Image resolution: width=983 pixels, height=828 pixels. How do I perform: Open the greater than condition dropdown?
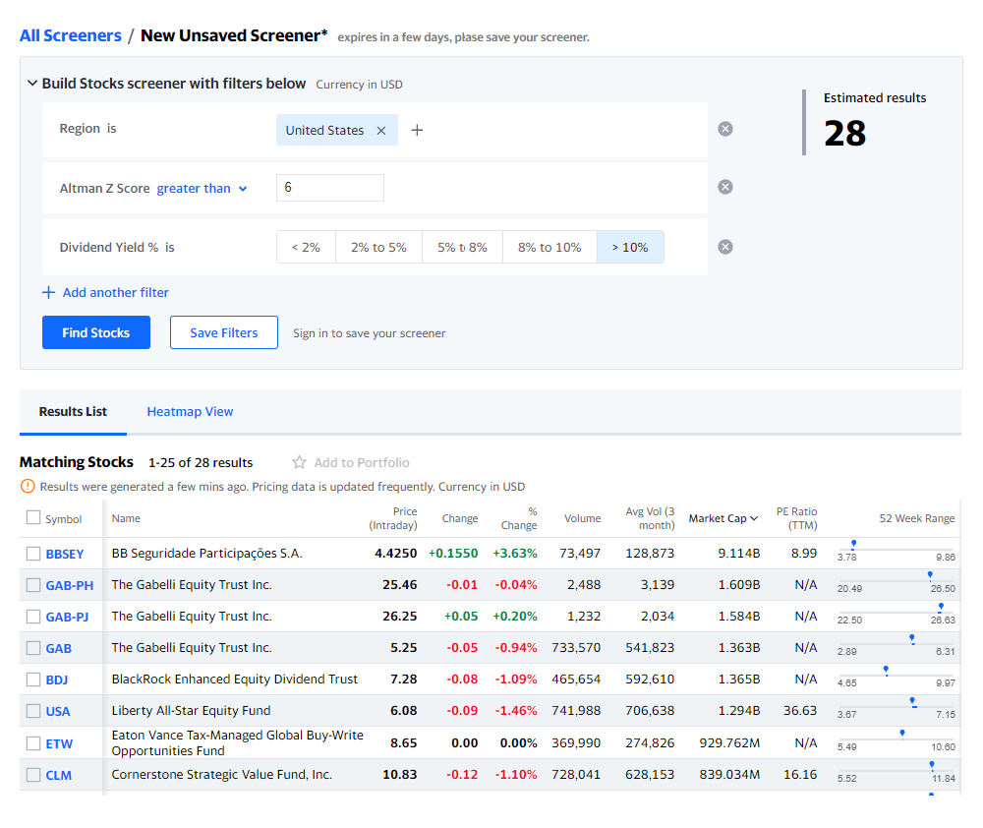[202, 188]
